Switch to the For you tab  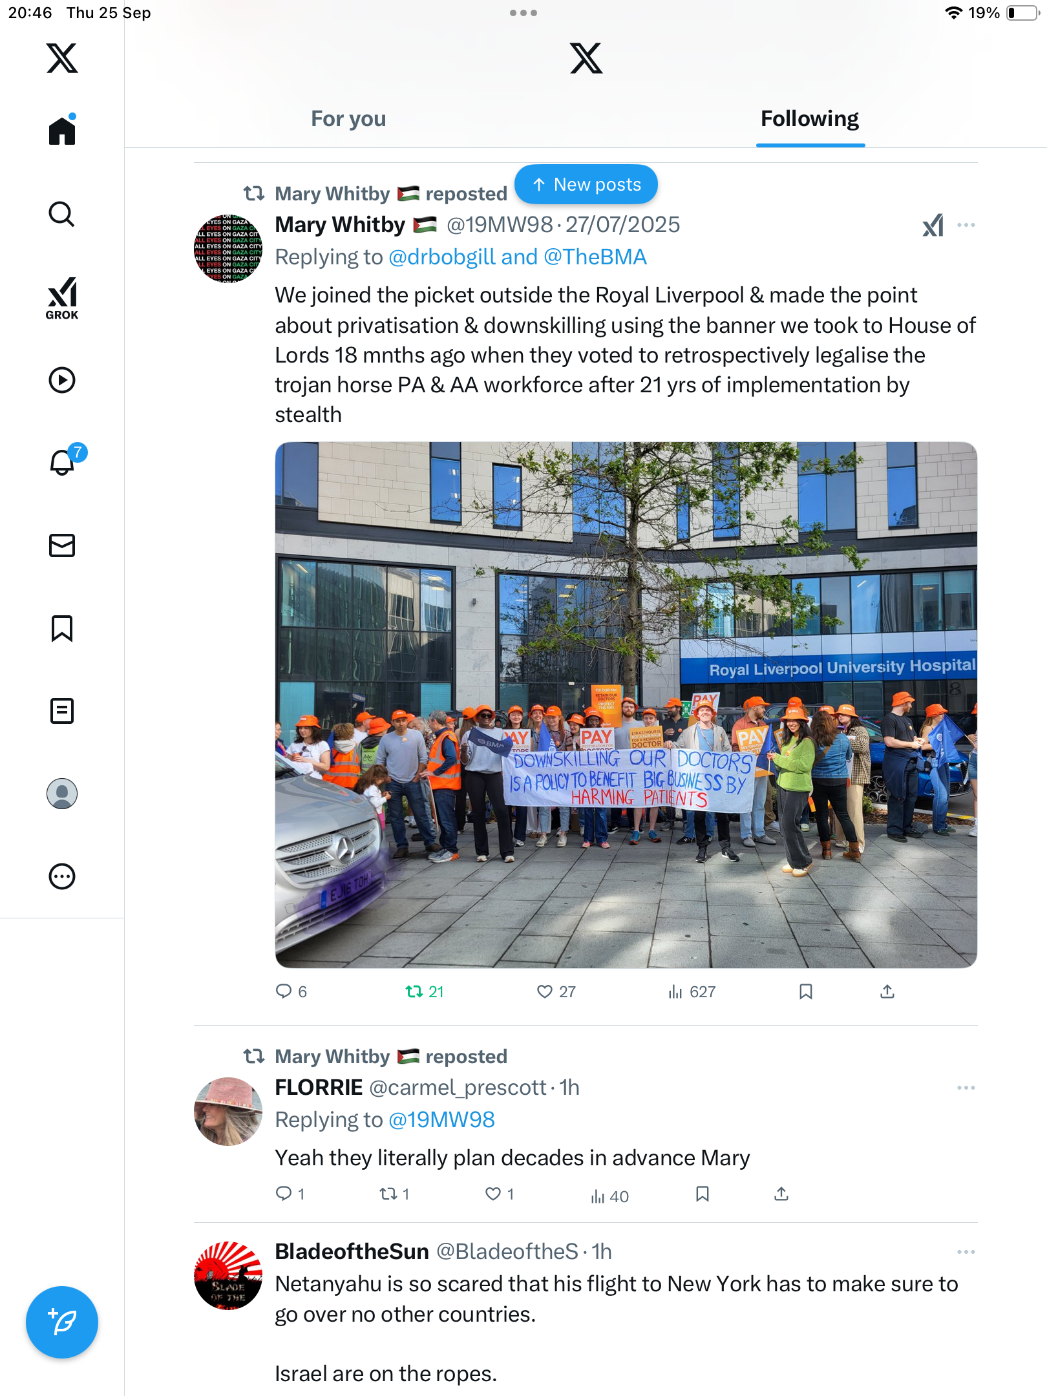(348, 119)
